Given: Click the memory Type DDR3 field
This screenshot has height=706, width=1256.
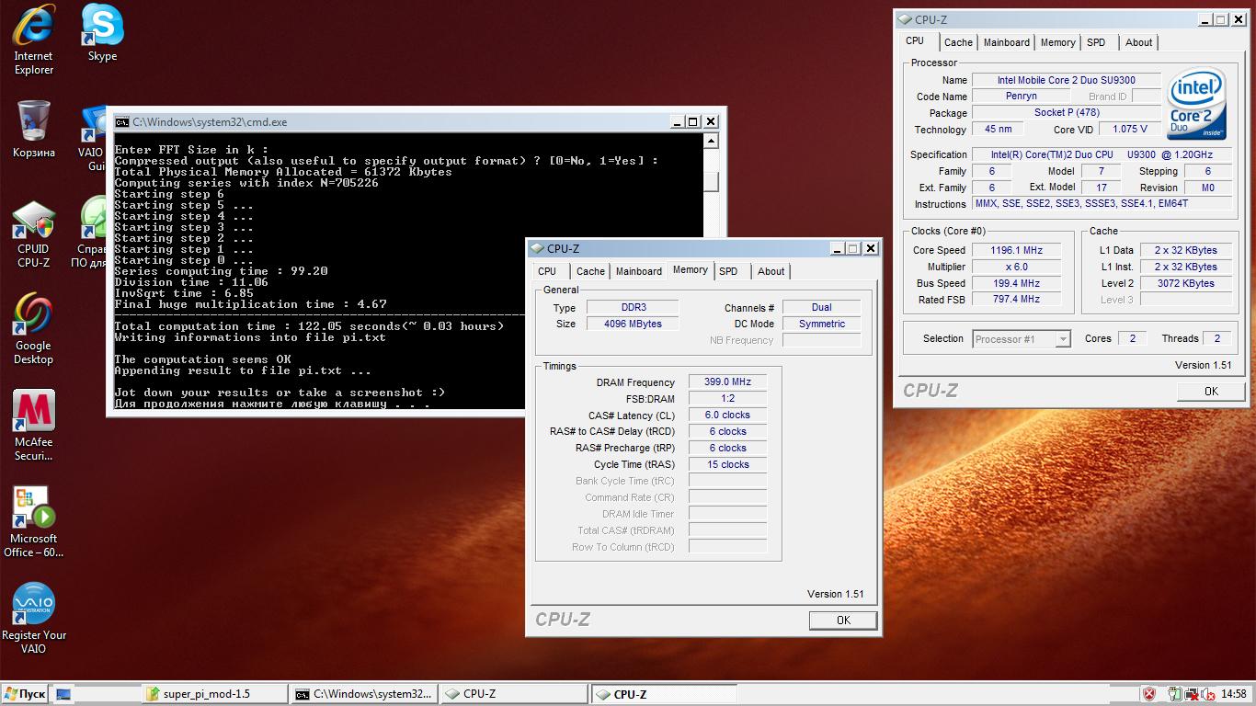Looking at the screenshot, I should pyautogui.click(x=633, y=308).
